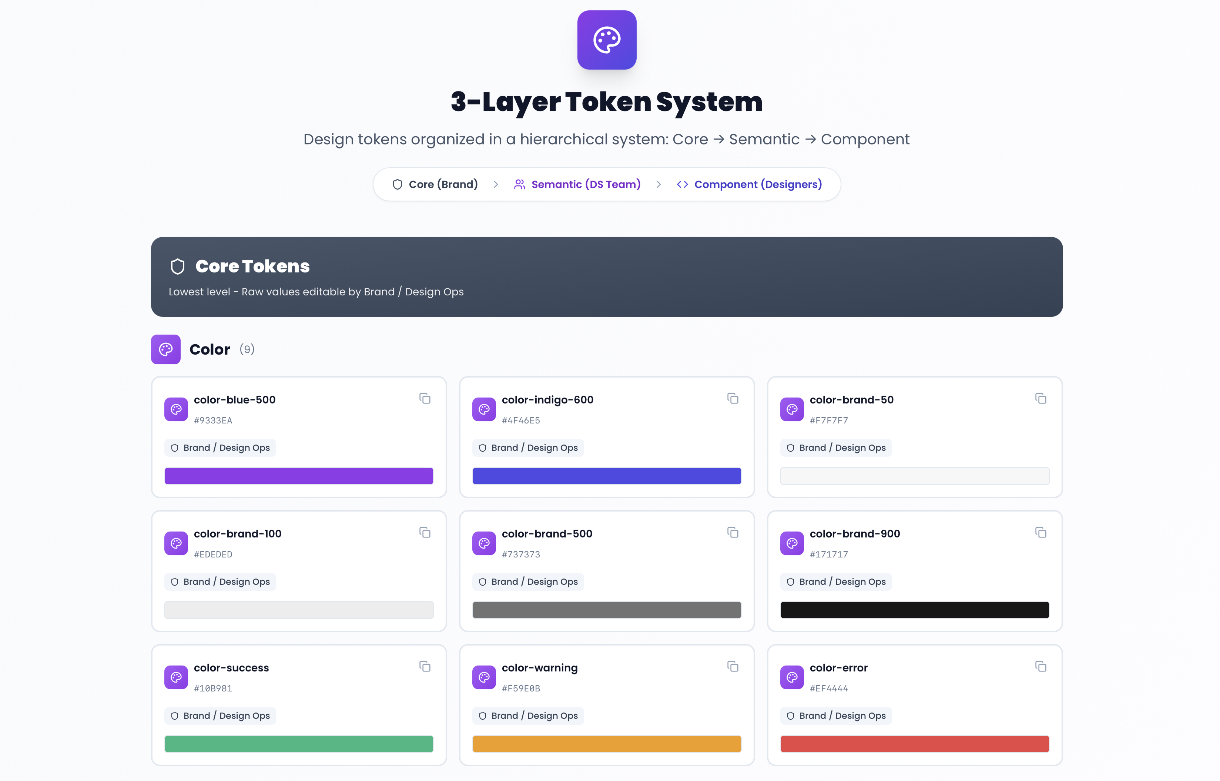Copy the color-brand-900 token

(1040, 533)
